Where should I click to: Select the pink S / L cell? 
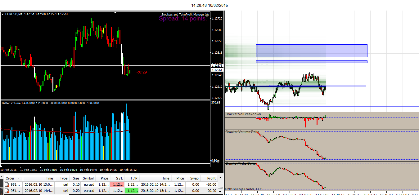[117, 184]
